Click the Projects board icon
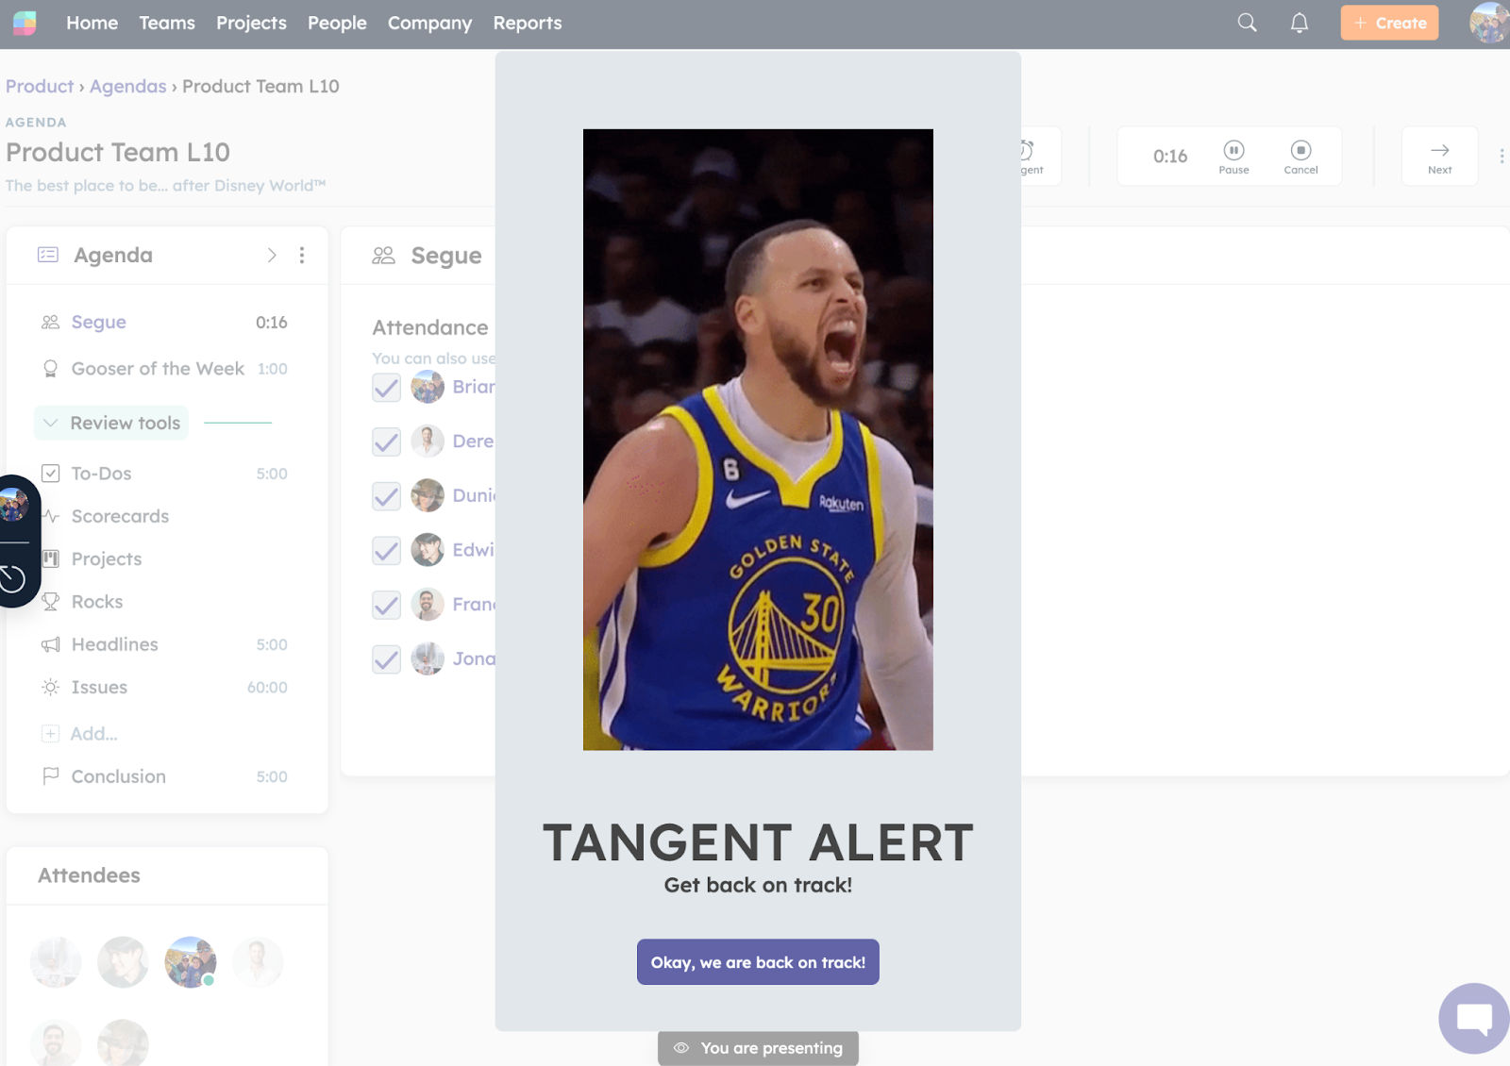The height and width of the screenshot is (1066, 1510). pos(51,558)
